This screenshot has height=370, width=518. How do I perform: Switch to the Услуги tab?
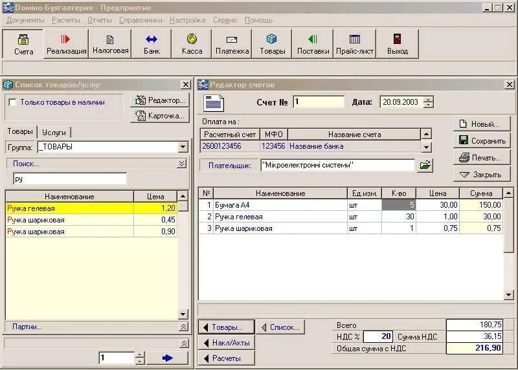[54, 133]
